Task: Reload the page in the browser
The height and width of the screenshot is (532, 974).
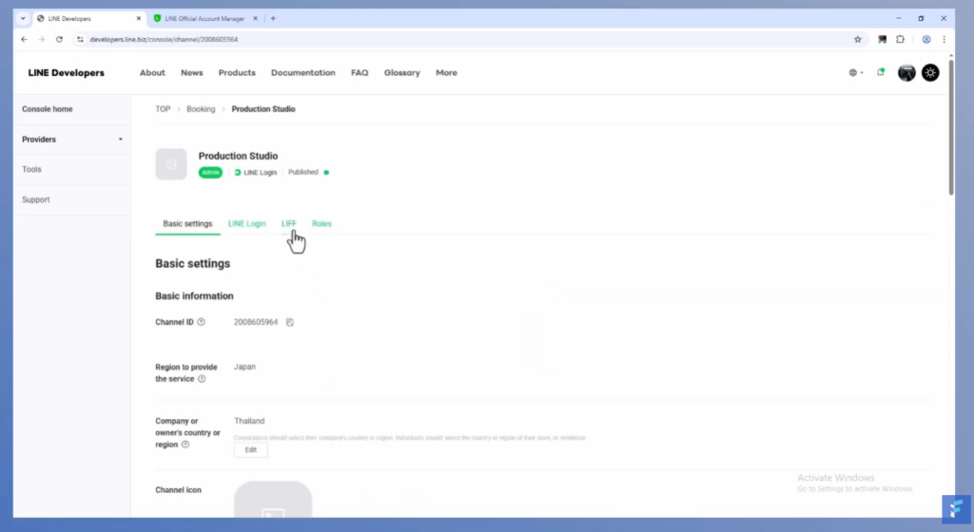Action: pyautogui.click(x=59, y=39)
